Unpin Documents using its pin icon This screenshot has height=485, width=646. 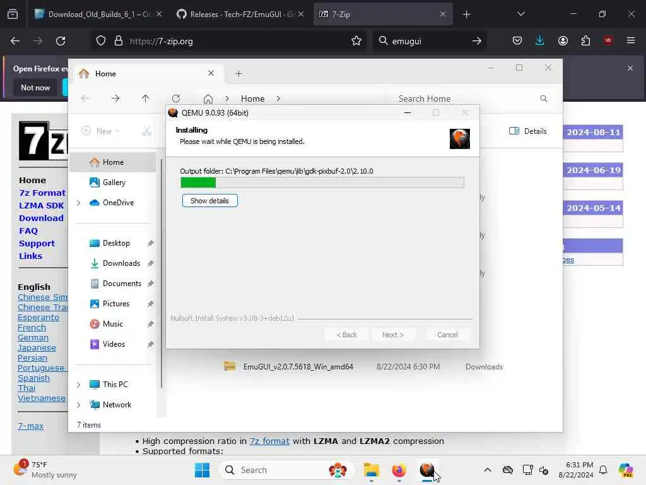151,284
